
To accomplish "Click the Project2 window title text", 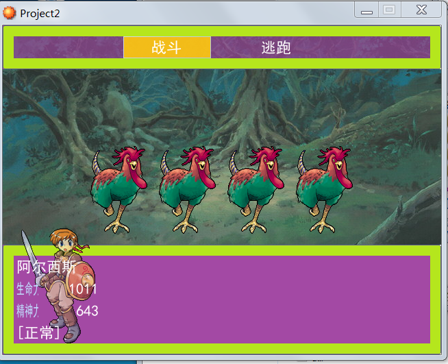I will click(40, 14).
